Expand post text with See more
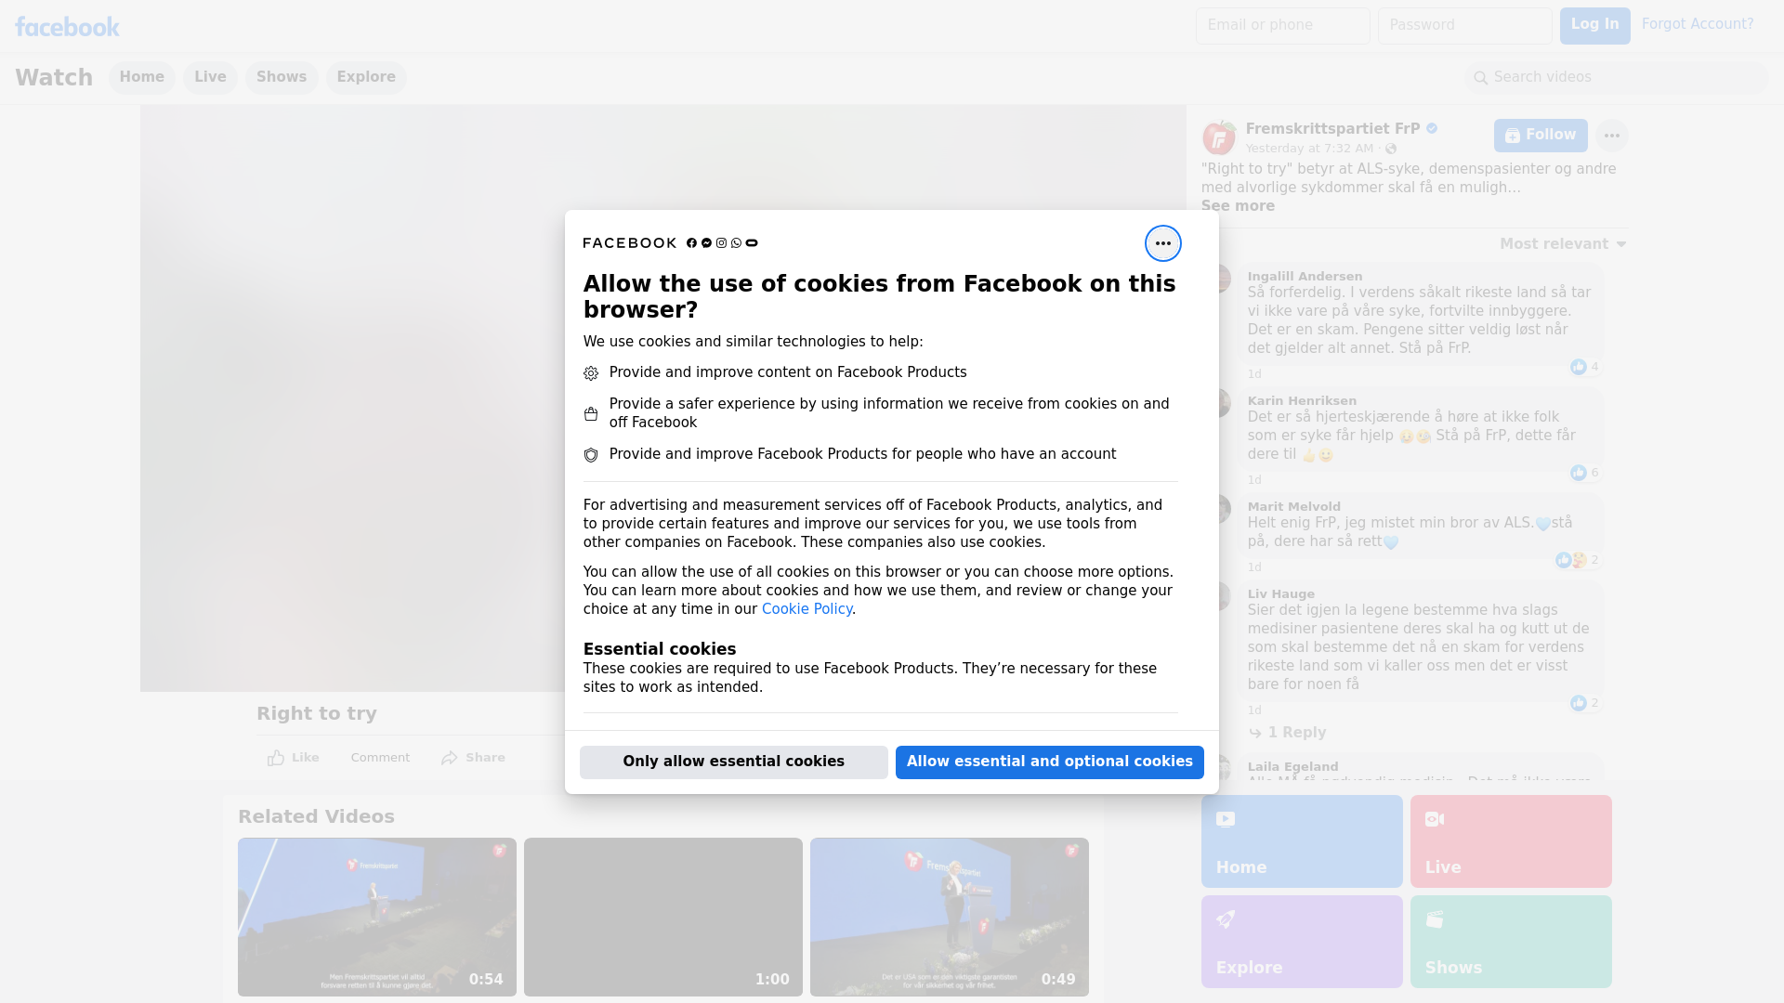This screenshot has width=1784, height=1003. click(x=1238, y=206)
